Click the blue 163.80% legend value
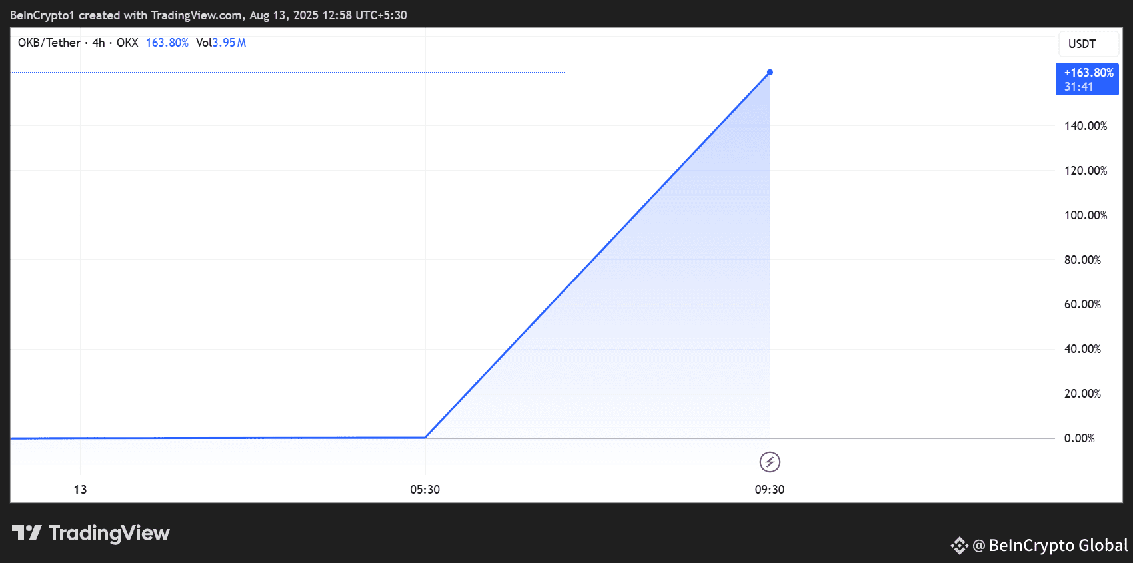 [x=167, y=43]
